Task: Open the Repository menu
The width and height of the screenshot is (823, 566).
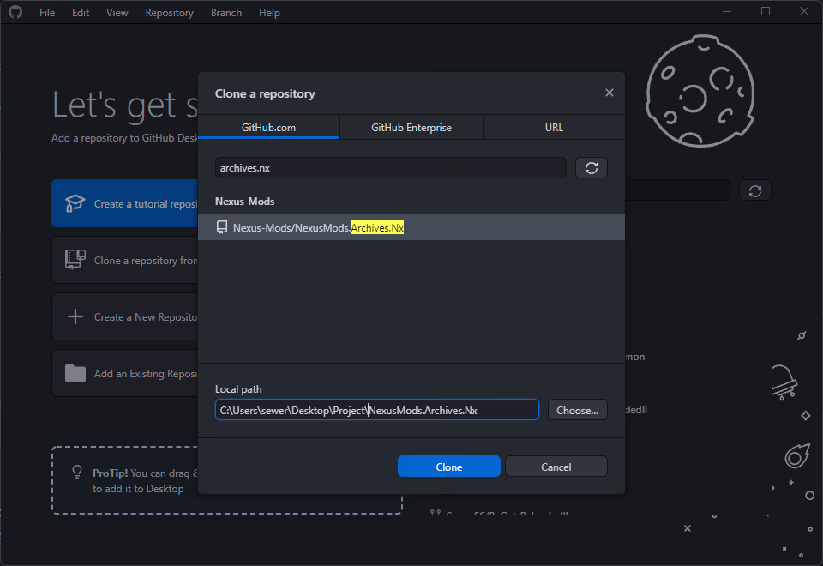Action: (x=169, y=13)
